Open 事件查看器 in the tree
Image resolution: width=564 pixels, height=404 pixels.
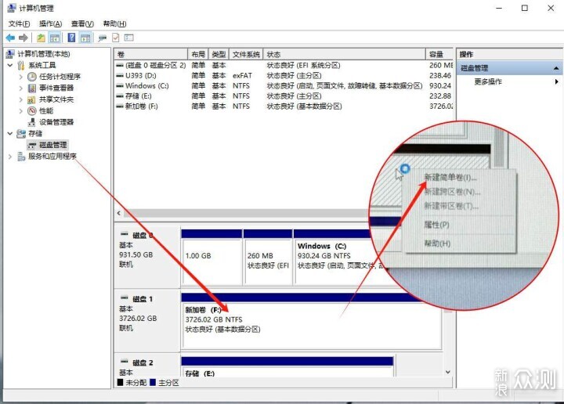coord(56,88)
